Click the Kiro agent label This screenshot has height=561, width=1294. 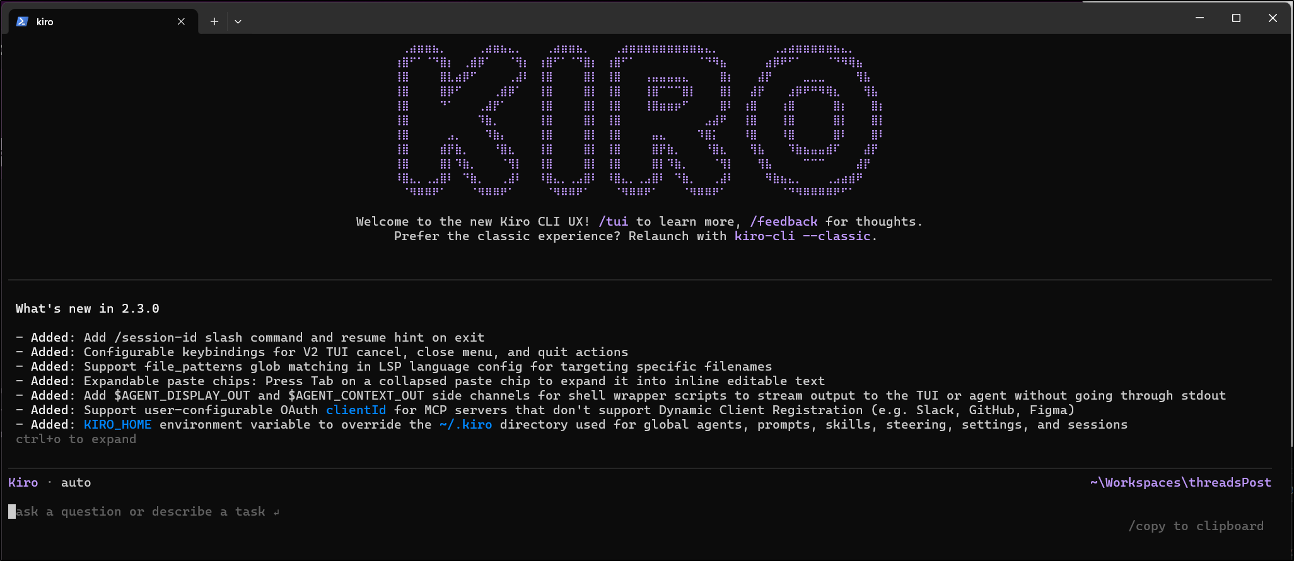point(23,482)
